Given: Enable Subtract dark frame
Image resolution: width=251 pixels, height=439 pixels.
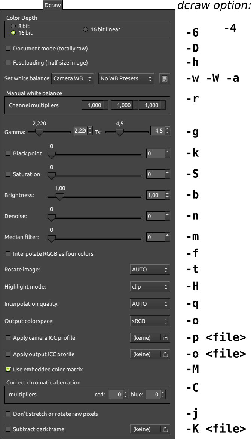Looking at the screenshot, I should (8, 429).
